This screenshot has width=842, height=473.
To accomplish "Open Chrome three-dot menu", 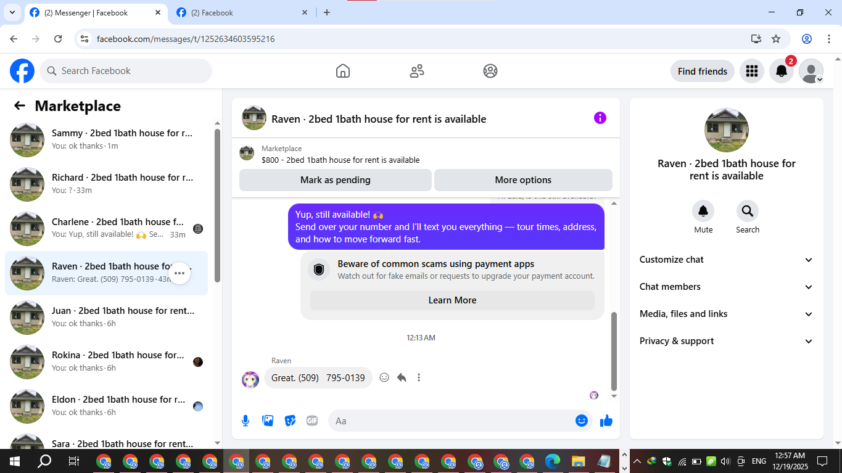I will click(828, 39).
